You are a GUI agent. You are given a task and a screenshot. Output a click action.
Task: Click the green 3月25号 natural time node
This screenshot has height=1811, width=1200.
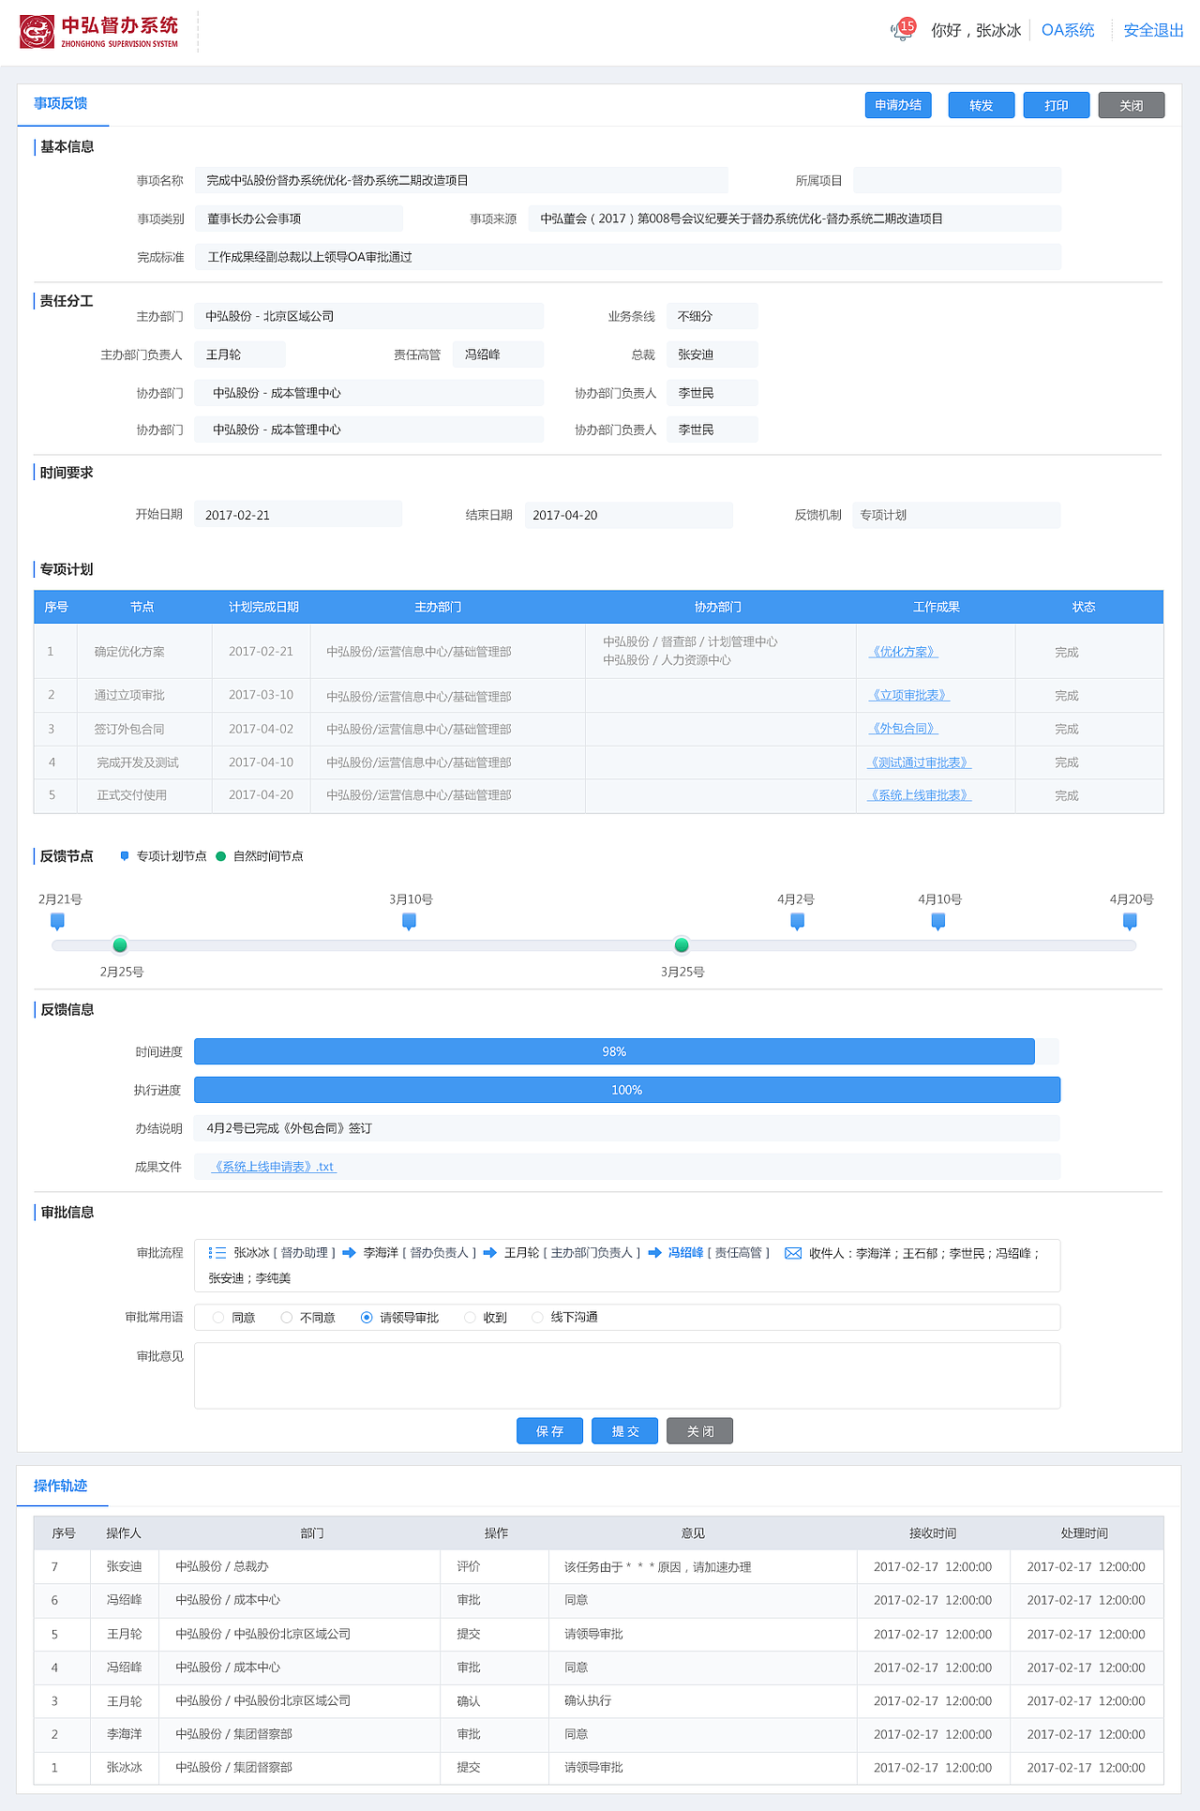tap(682, 945)
